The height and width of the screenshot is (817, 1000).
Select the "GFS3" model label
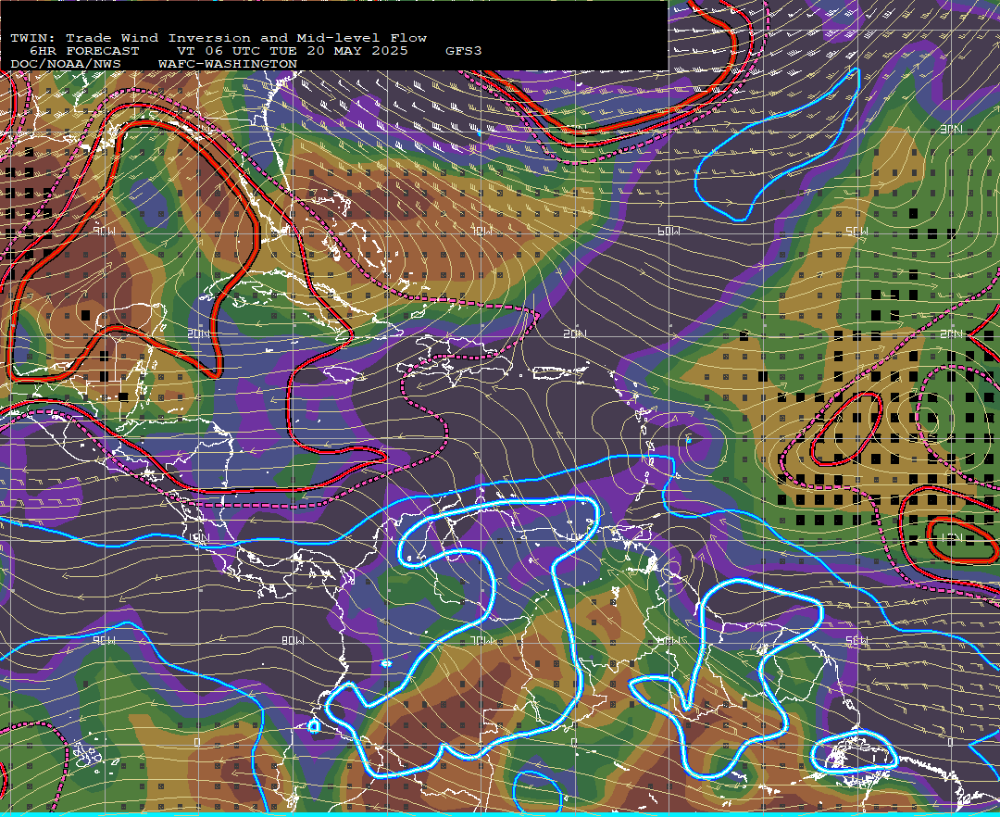(464, 51)
